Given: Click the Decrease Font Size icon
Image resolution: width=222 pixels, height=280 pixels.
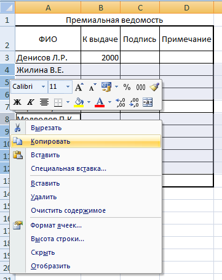Looking at the screenshot, I should (92, 87).
